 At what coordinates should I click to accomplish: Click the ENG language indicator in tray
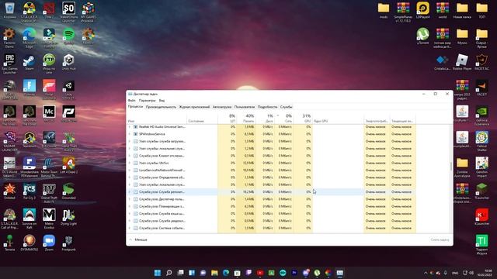[x=455, y=273]
